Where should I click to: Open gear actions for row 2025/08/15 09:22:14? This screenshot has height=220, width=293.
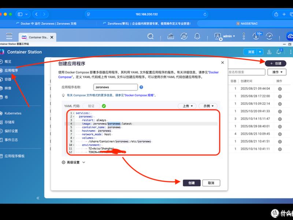click(x=280, y=104)
